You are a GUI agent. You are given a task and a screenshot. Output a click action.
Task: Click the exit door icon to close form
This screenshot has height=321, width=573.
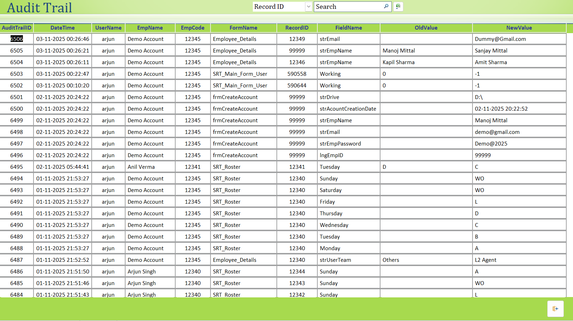click(x=555, y=309)
